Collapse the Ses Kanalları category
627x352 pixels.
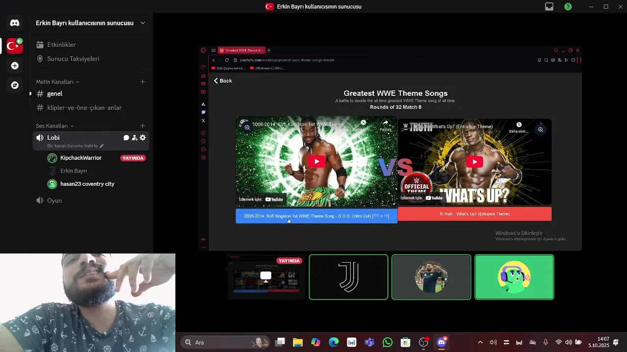[x=54, y=126]
